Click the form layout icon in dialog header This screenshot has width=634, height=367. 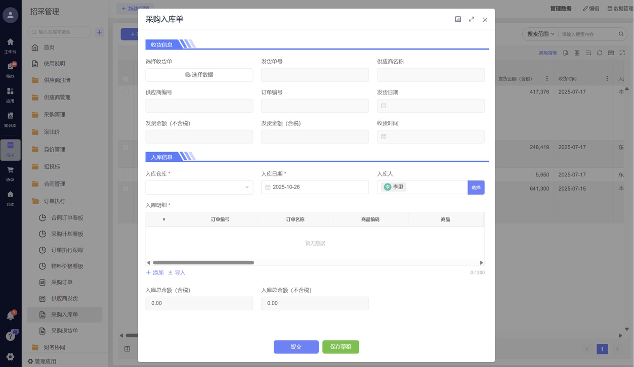458,19
